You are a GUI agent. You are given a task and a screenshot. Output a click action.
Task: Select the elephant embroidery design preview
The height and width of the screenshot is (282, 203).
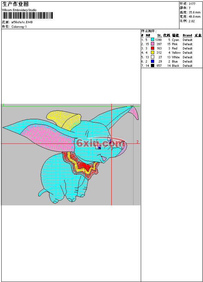71,155
